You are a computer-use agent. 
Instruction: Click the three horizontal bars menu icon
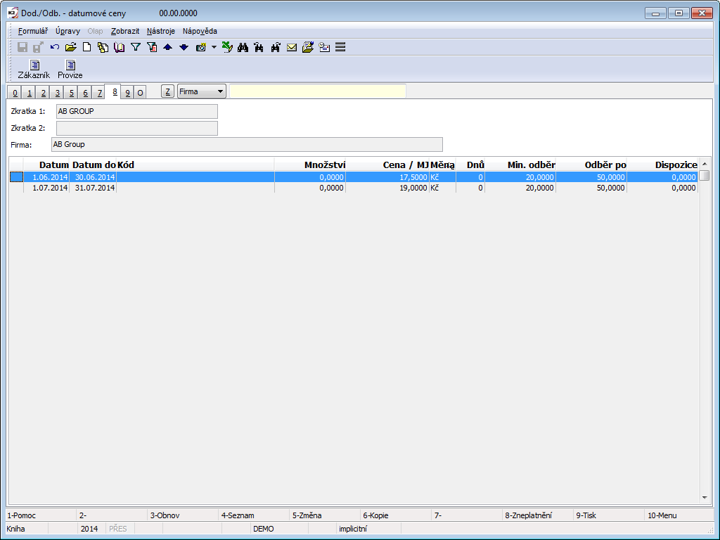click(x=340, y=47)
